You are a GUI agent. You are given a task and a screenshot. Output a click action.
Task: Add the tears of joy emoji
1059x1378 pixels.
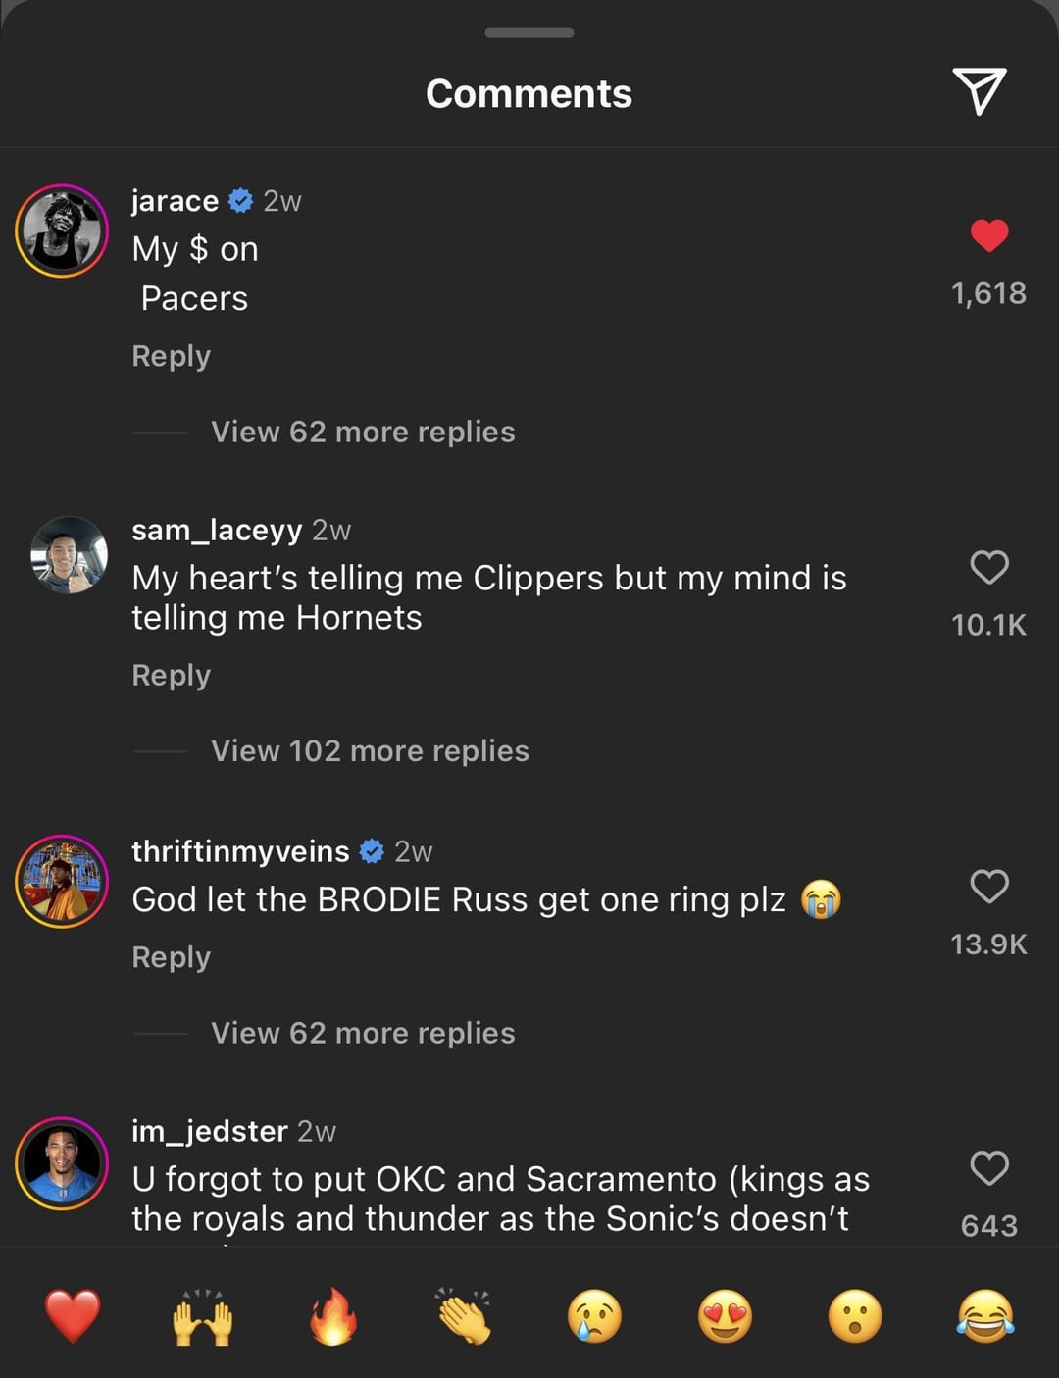[985, 1316]
